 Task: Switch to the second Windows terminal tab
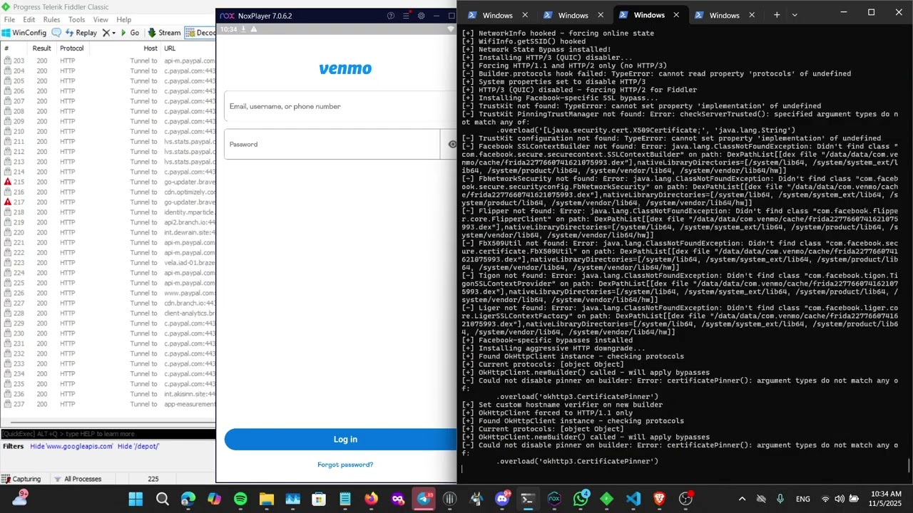click(573, 15)
